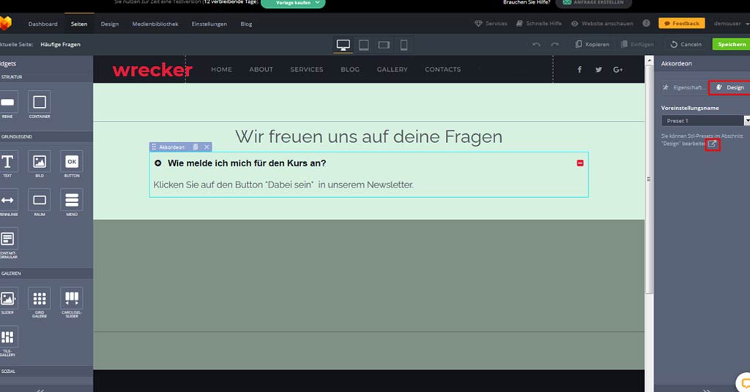Pick the Carousel-Slider widget icon
Screen dimensions: 750x392
click(72, 299)
